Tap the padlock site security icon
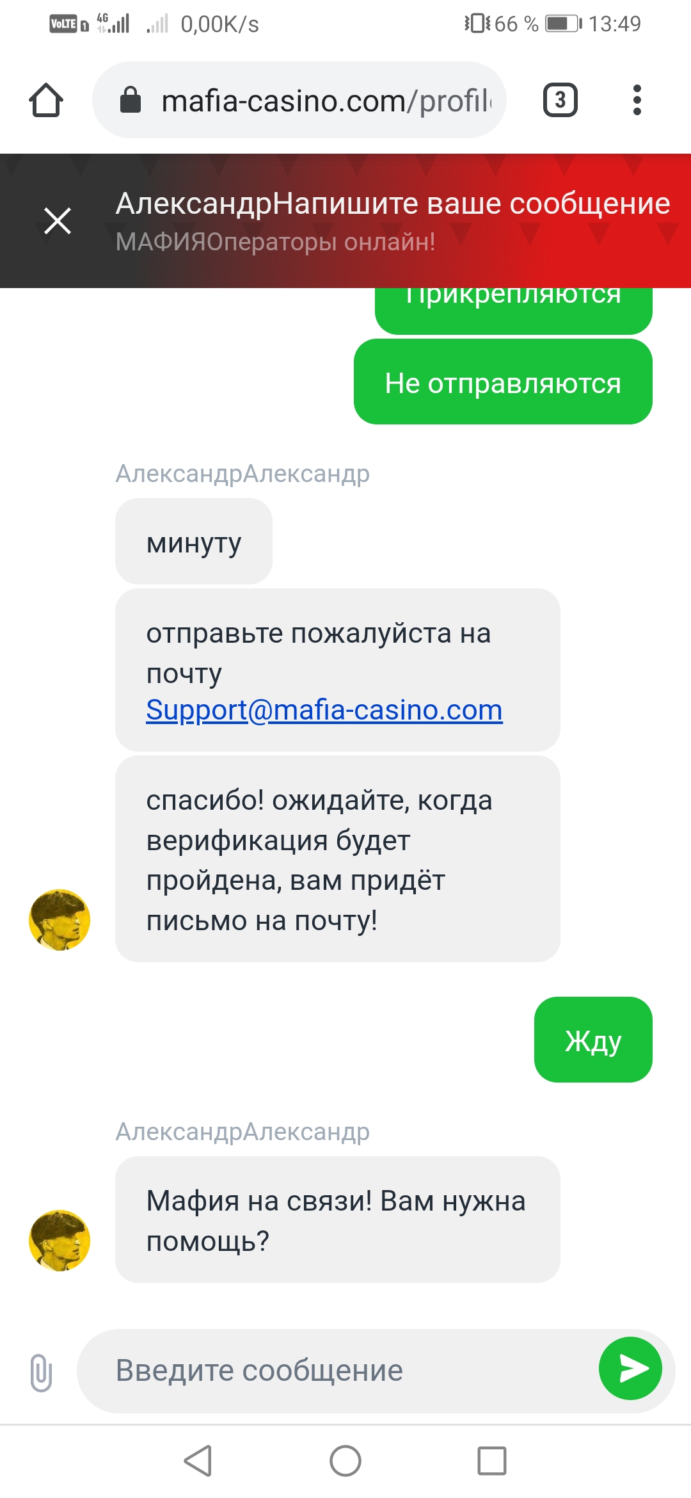Image resolution: width=691 pixels, height=1498 pixels. coord(131,100)
